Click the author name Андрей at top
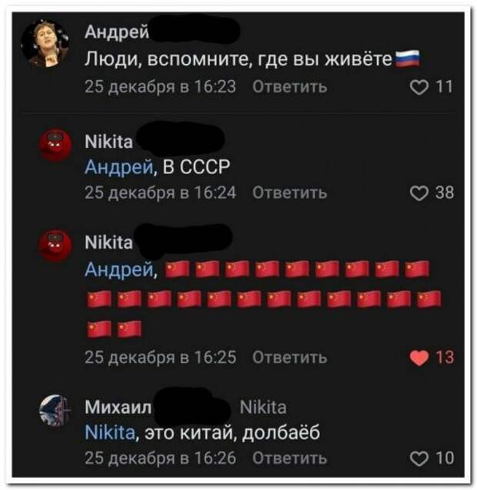This screenshot has height=490, width=477. pos(117,32)
